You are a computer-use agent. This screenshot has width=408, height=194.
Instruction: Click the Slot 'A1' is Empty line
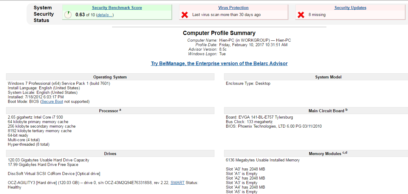pos(242,174)
